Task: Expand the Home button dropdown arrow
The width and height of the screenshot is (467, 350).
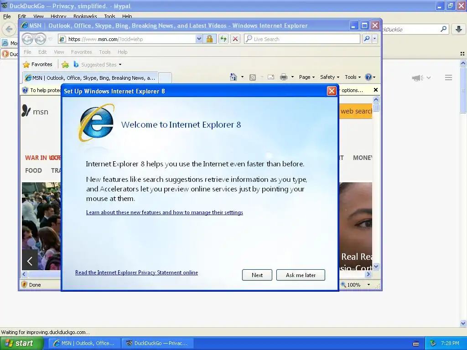Action: pyautogui.click(x=242, y=77)
